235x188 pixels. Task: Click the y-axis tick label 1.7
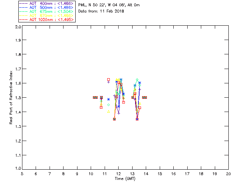click(x=18, y=69)
